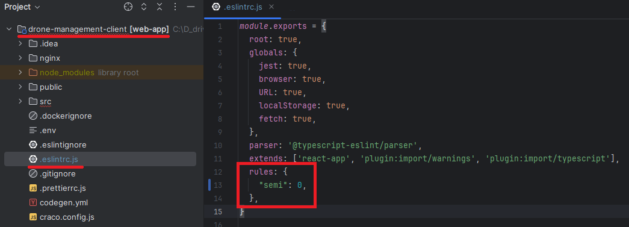629x227 pixels.
Task: Click the ESLint icon on the editor tab
Action: point(216,7)
